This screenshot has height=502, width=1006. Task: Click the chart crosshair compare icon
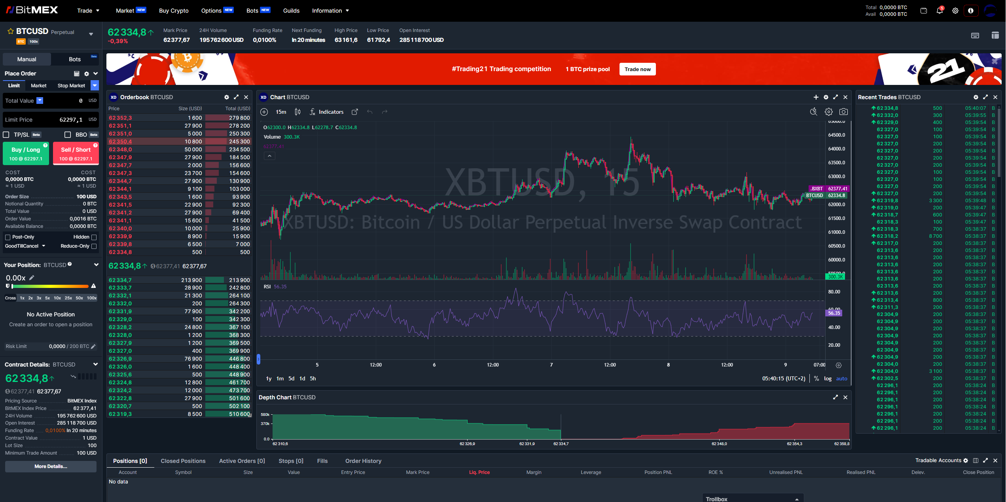click(x=264, y=112)
